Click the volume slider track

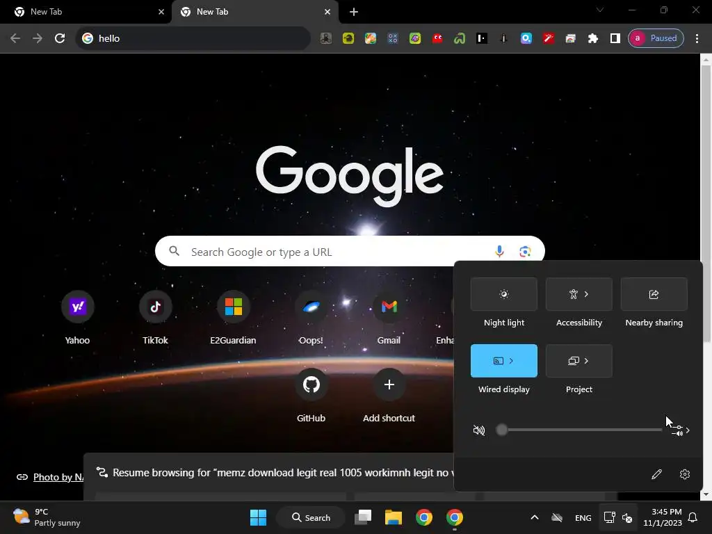[x=581, y=430]
